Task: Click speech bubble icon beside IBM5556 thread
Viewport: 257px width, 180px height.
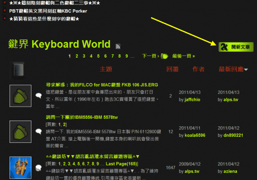Action: click(x=39, y=132)
